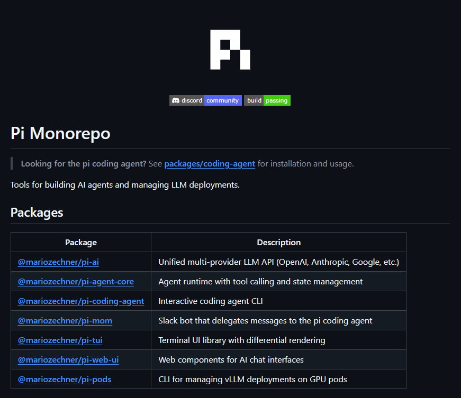461x398 pixels.
Task: Click the 'Slack bot that delegates messages' description
Action: point(265,320)
